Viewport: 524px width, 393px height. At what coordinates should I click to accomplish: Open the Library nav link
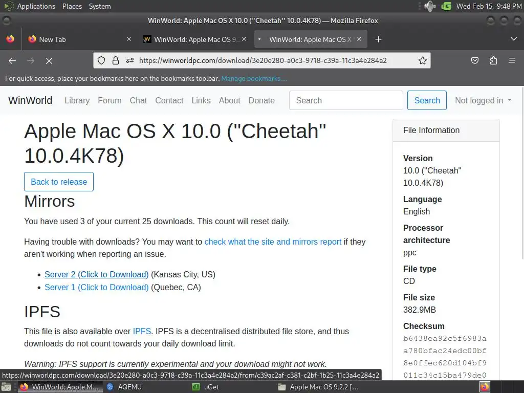coord(77,100)
